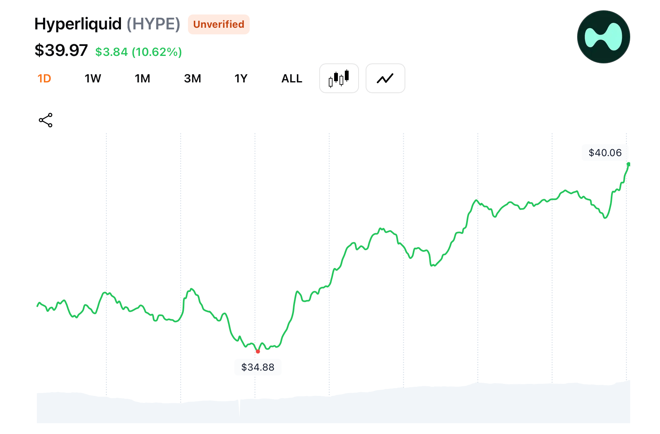
Task: Switch to candlestick chart view
Action: tap(339, 78)
